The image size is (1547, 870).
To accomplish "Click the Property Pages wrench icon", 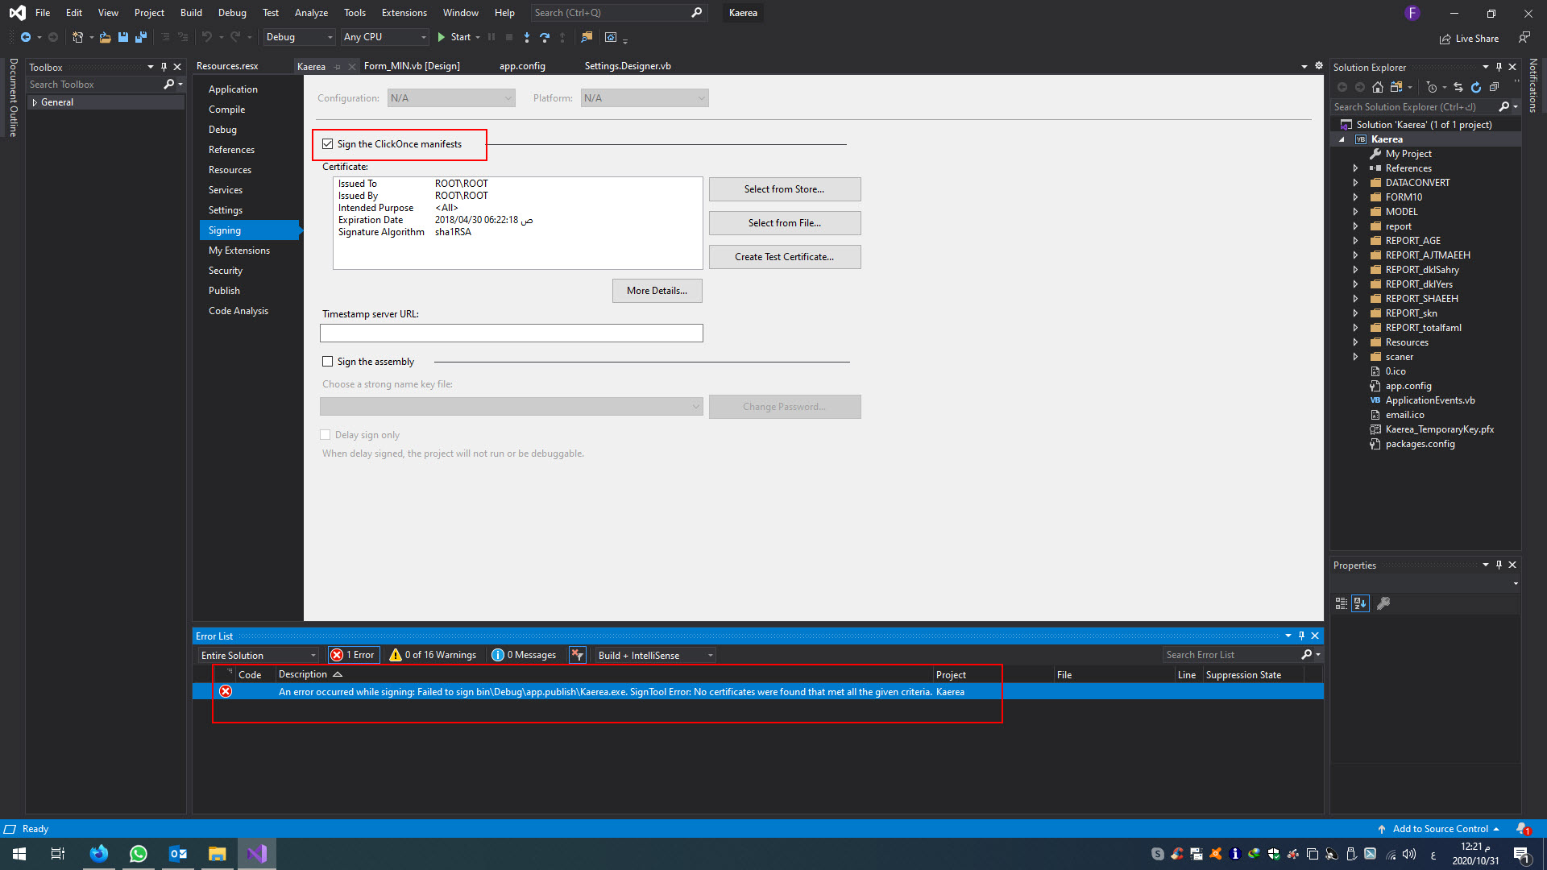I will (x=1383, y=603).
